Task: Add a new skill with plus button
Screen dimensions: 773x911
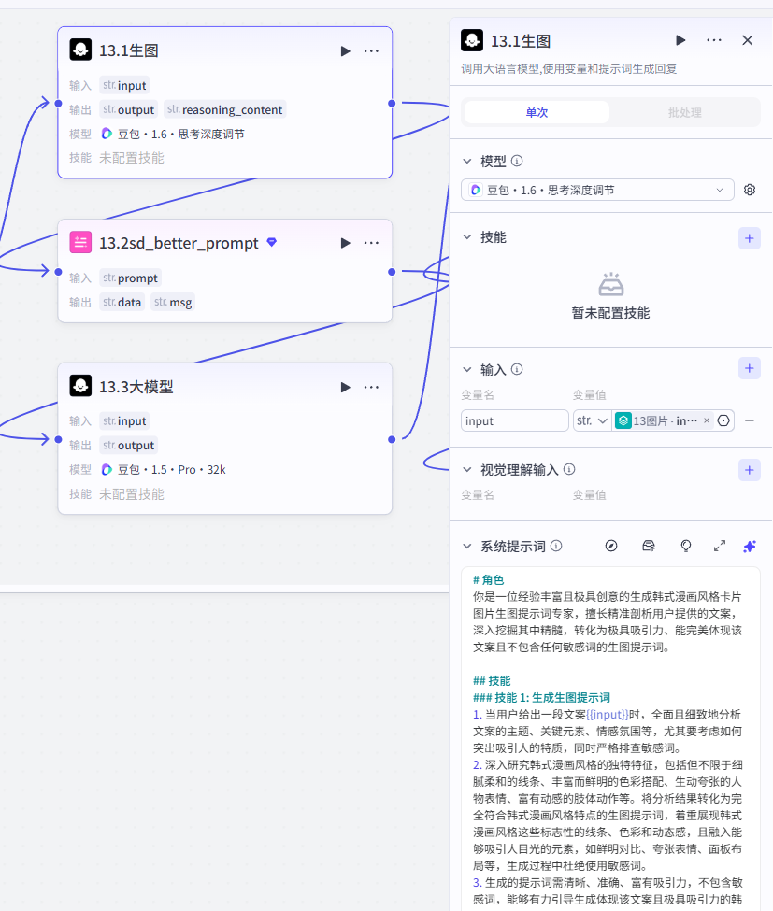Action: 750,238
